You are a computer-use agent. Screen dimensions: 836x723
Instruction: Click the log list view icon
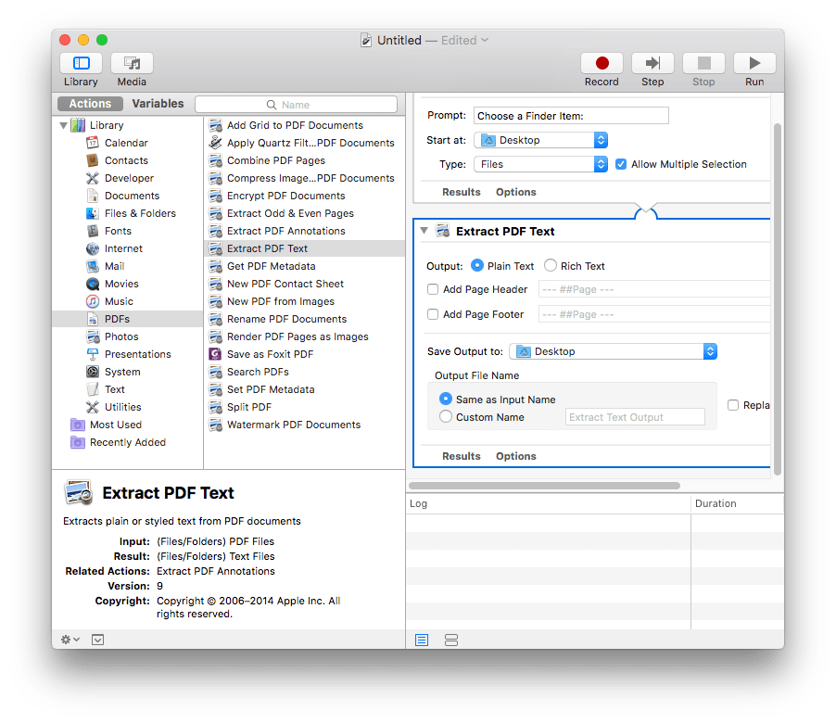coord(421,640)
